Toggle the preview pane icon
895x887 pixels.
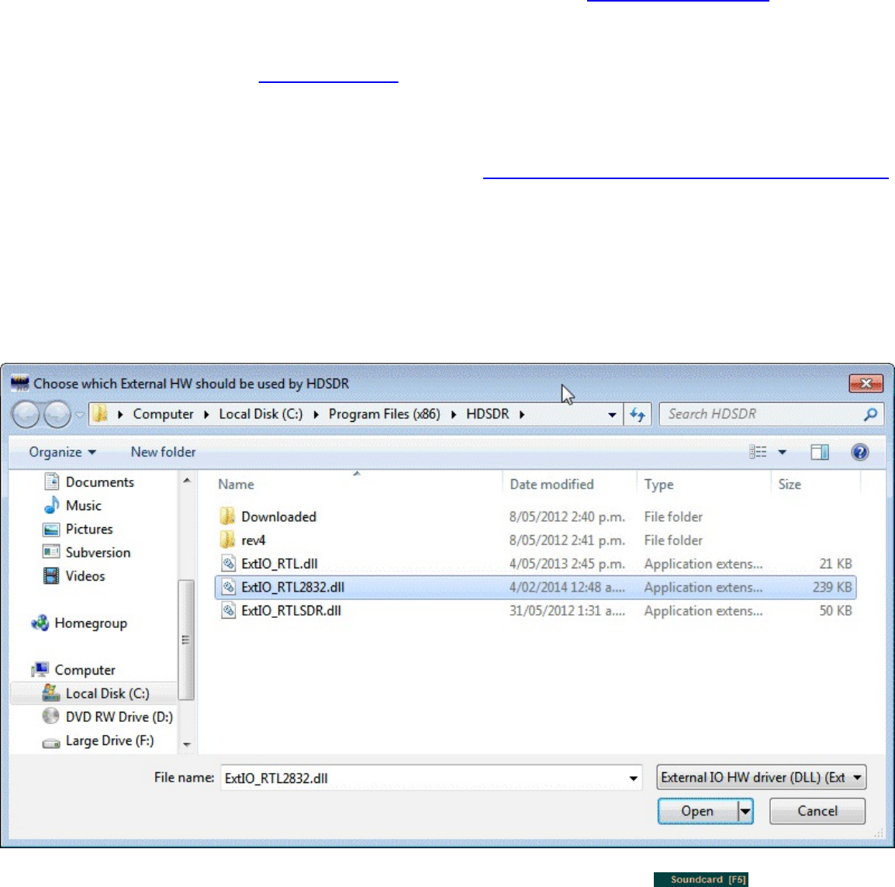point(820,452)
